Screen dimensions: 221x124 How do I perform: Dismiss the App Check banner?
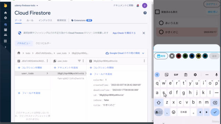tap(144, 33)
